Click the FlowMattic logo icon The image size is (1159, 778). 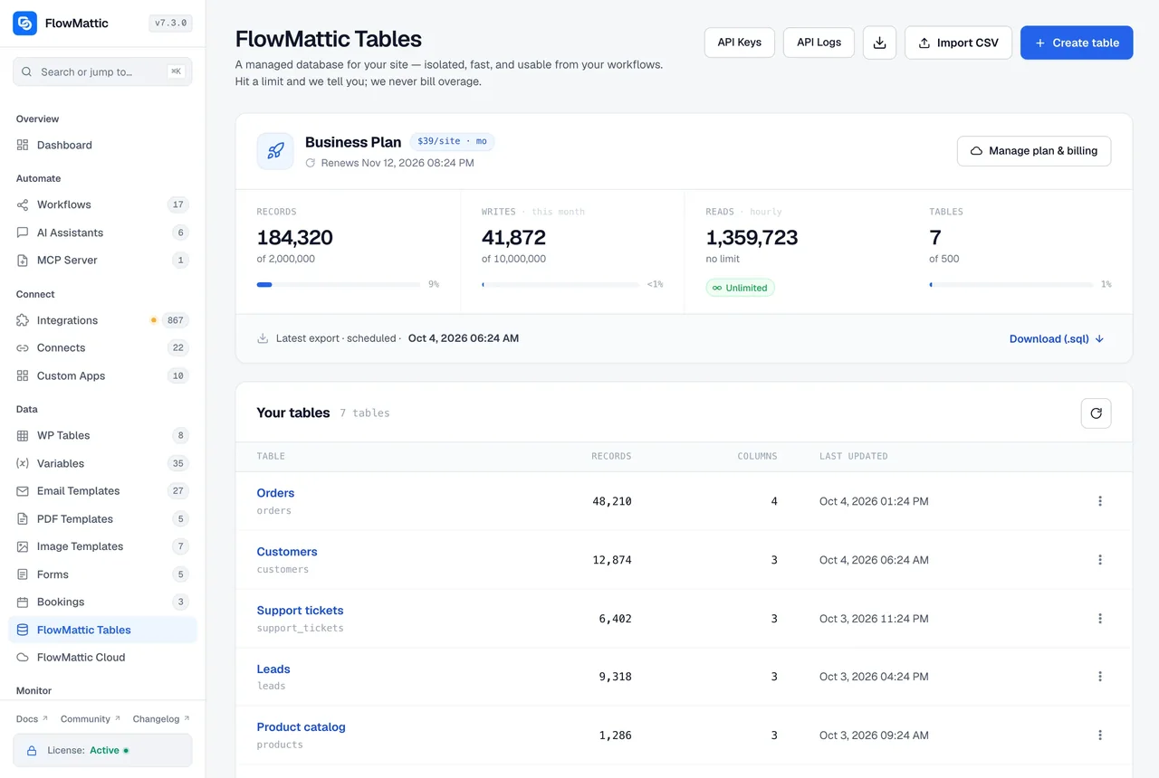point(25,24)
